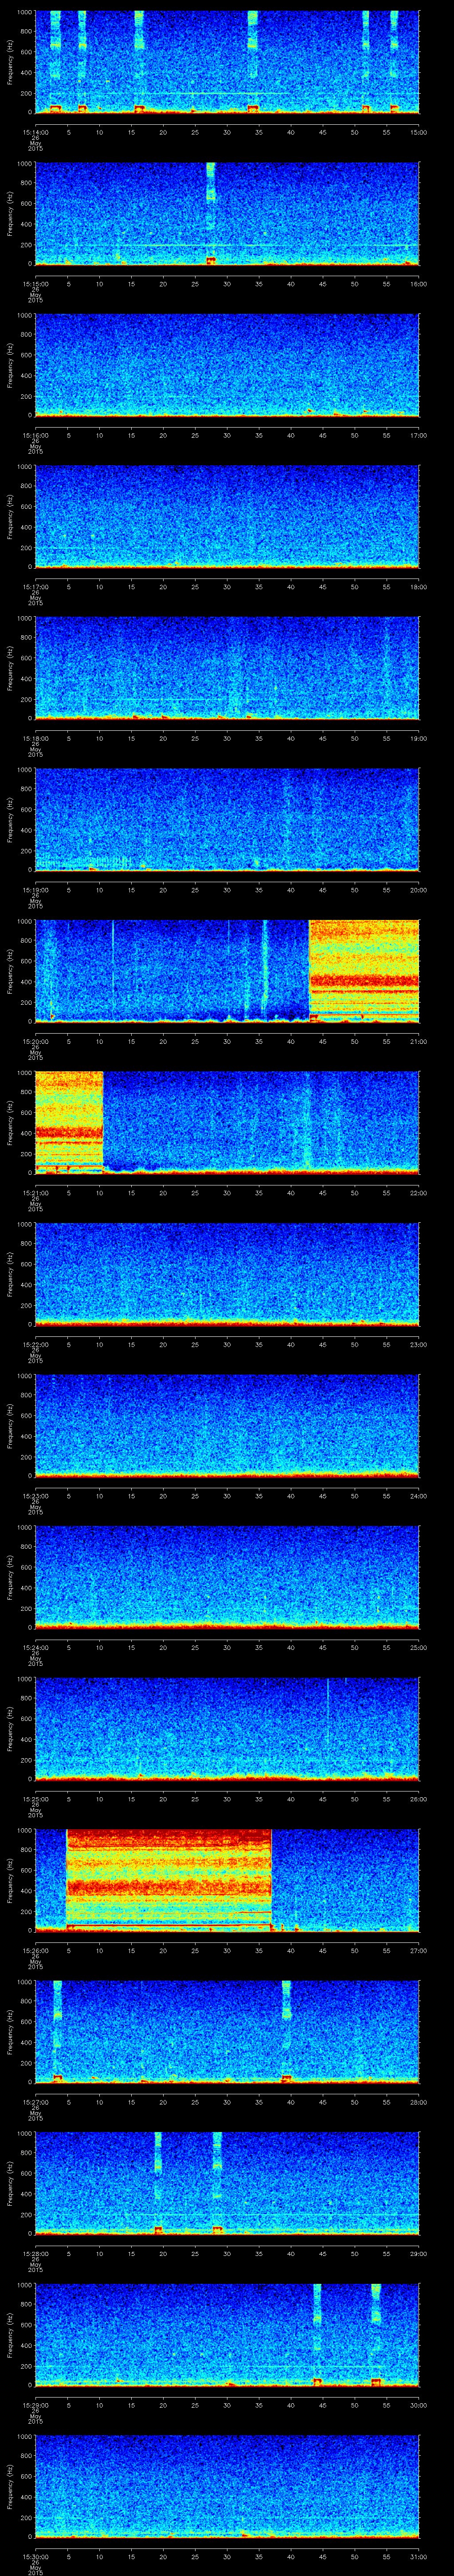Image resolution: width=454 pixels, height=2576 pixels.
Task: Click the 21:00 end time label
Action: click(x=418, y=1042)
